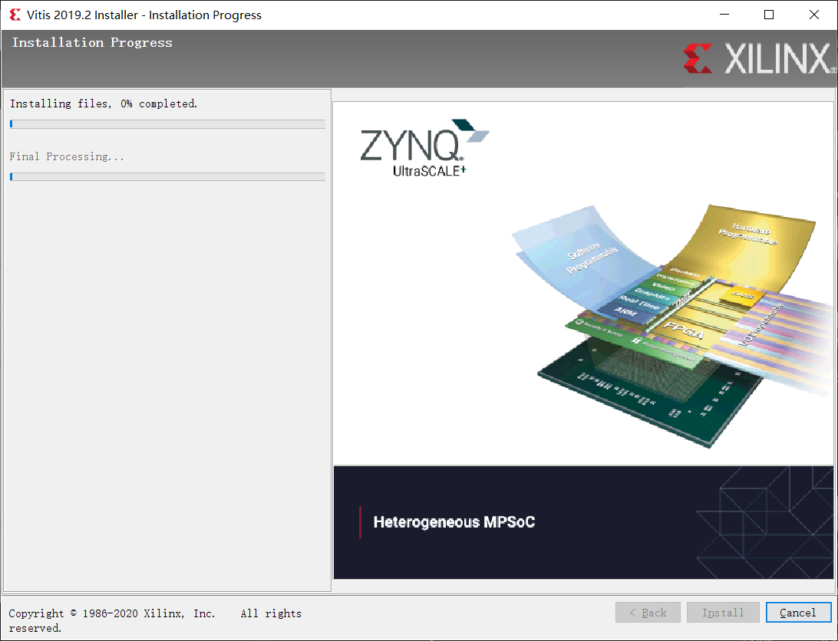Screen dimensions: 838x641
Task: Maximize the Vitis installer window
Action: pyautogui.click(x=768, y=15)
